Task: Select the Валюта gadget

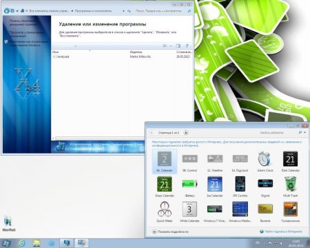Action: tap(265, 211)
